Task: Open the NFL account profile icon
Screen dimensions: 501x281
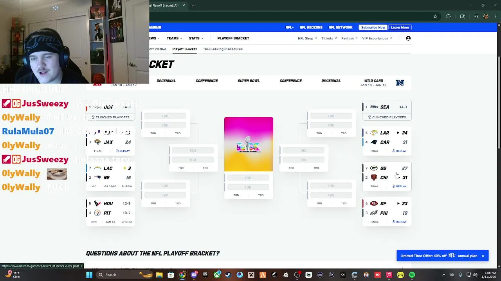Action: (x=408, y=38)
